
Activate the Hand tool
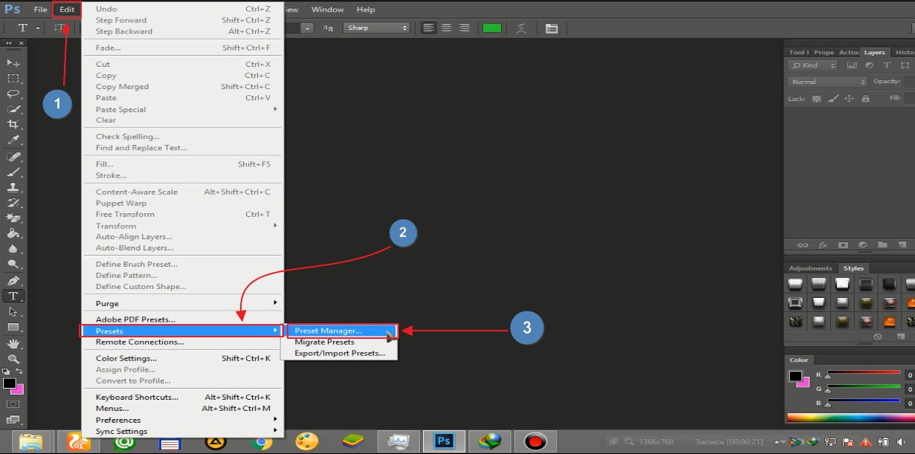coord(13,343)
